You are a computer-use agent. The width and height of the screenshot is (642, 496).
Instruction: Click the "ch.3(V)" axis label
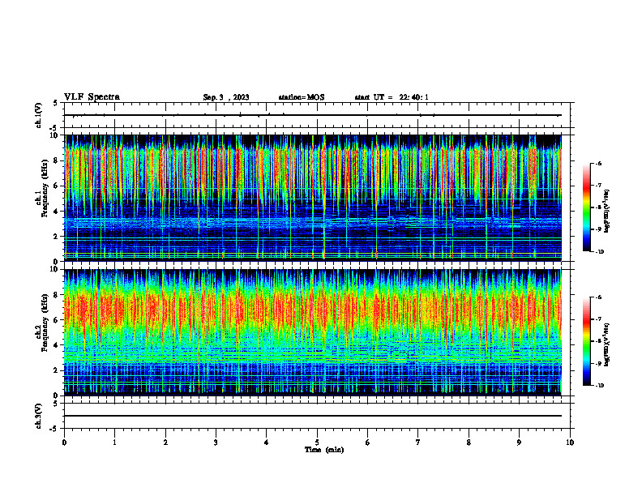39,416
